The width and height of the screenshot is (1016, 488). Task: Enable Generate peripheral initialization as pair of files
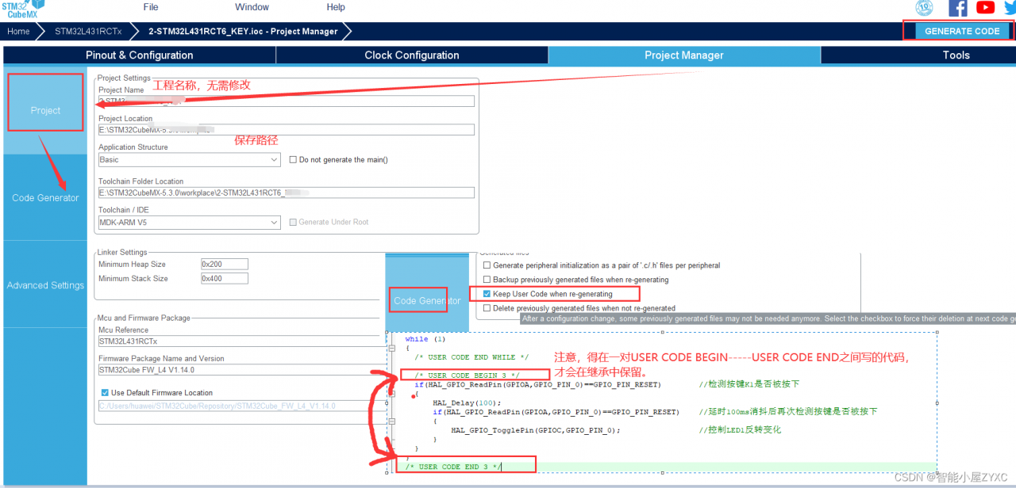[487, 265]
